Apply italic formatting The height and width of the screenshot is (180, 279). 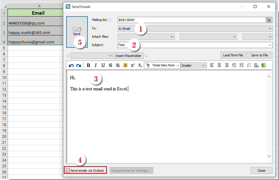coord(96,65)
